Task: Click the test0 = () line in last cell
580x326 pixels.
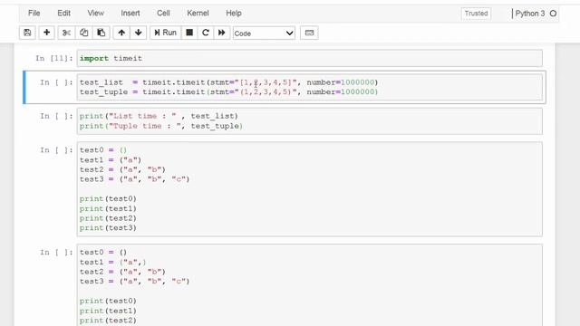Action: 103,252
